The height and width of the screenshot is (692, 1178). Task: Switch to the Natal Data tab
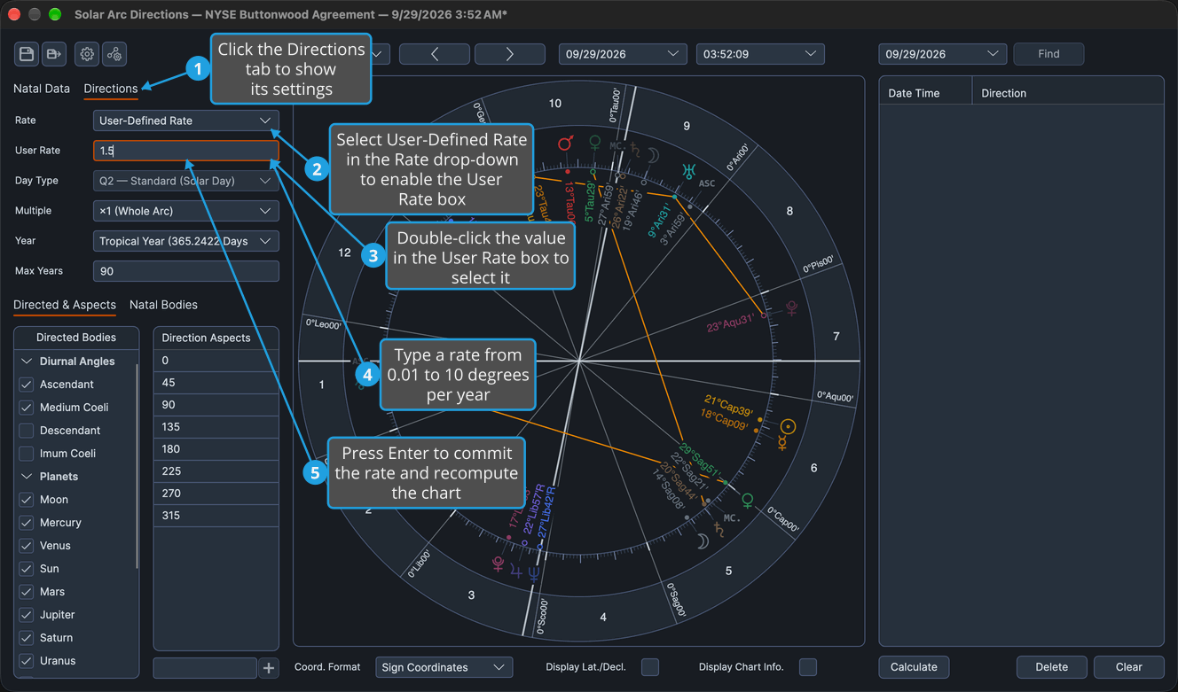click(42, 89)
